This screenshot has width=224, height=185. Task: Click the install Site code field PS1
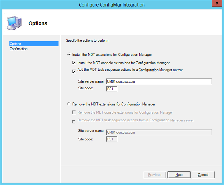(112, 89)
